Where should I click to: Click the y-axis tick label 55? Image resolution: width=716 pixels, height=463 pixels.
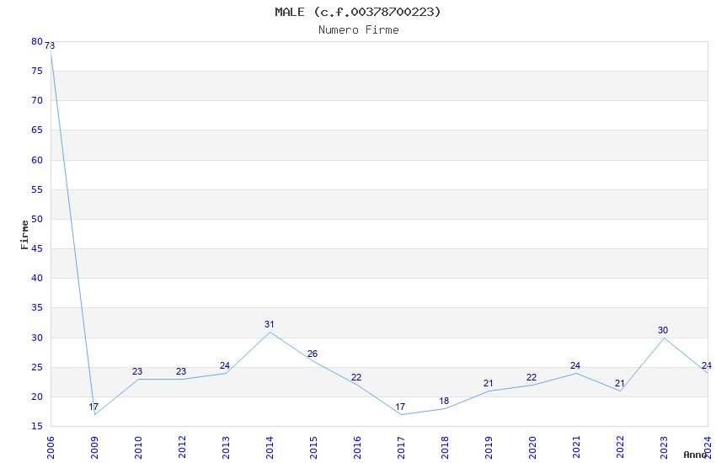coord(37,189)
